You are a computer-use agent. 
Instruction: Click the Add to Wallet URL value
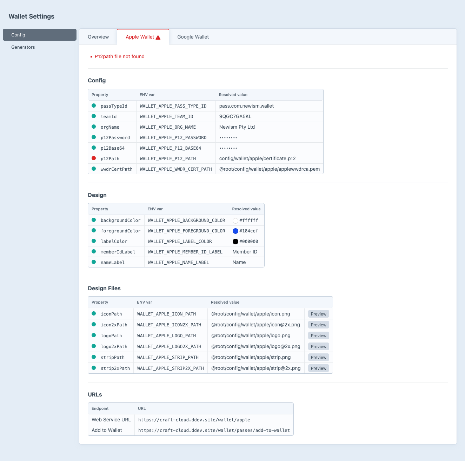click(x=214, y=430)
